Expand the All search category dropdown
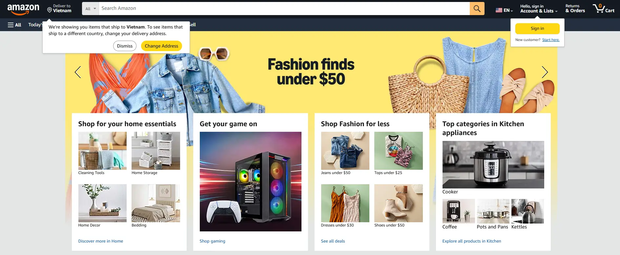The height and width of the screenshot is (255, 620). (90, 9)
